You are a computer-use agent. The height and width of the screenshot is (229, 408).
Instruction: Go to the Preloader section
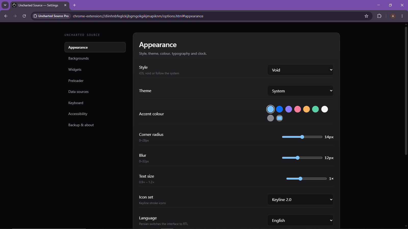[x=95, y=81]
